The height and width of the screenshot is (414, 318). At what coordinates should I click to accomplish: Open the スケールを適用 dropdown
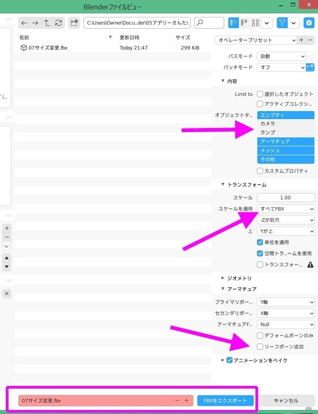(286, 209)
